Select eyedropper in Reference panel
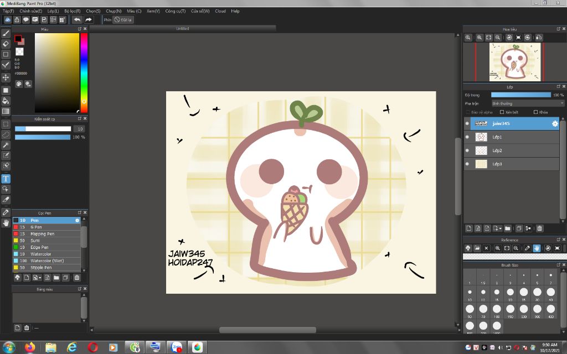The image size is (567, 354). point(528,248)
